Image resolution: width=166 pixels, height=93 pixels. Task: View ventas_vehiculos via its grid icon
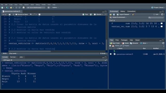(x=162, y=26)
